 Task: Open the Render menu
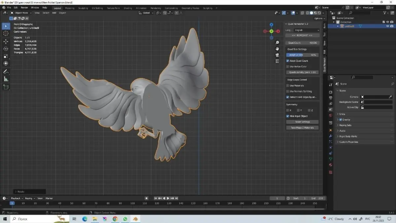pyautogui.click(x=24, y=8)
